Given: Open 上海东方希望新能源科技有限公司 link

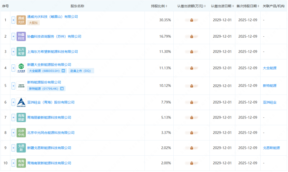Looking at the screenshot, I should (53, 52).
